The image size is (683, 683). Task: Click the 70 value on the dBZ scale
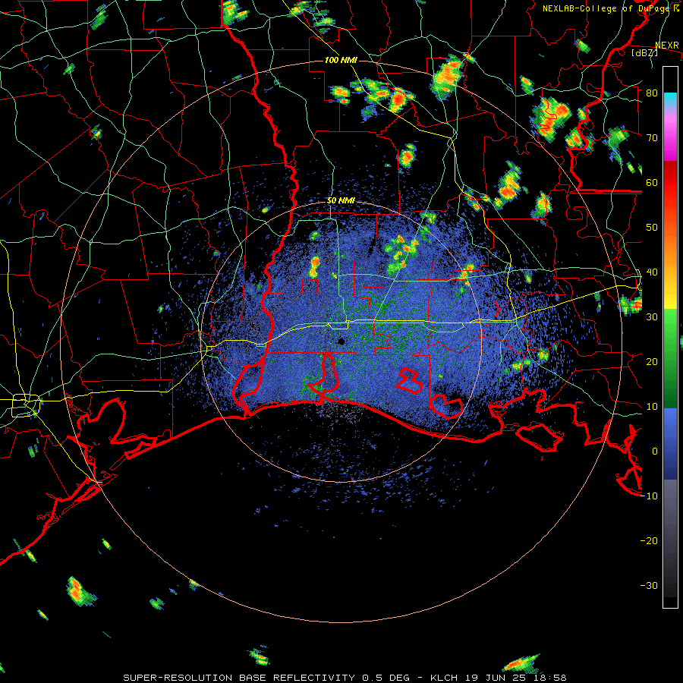point(652,137)
